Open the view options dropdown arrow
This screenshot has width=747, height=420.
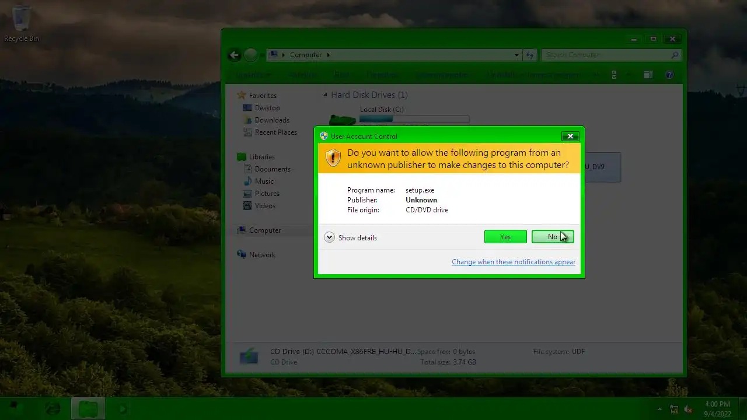(x=629, y=75)
